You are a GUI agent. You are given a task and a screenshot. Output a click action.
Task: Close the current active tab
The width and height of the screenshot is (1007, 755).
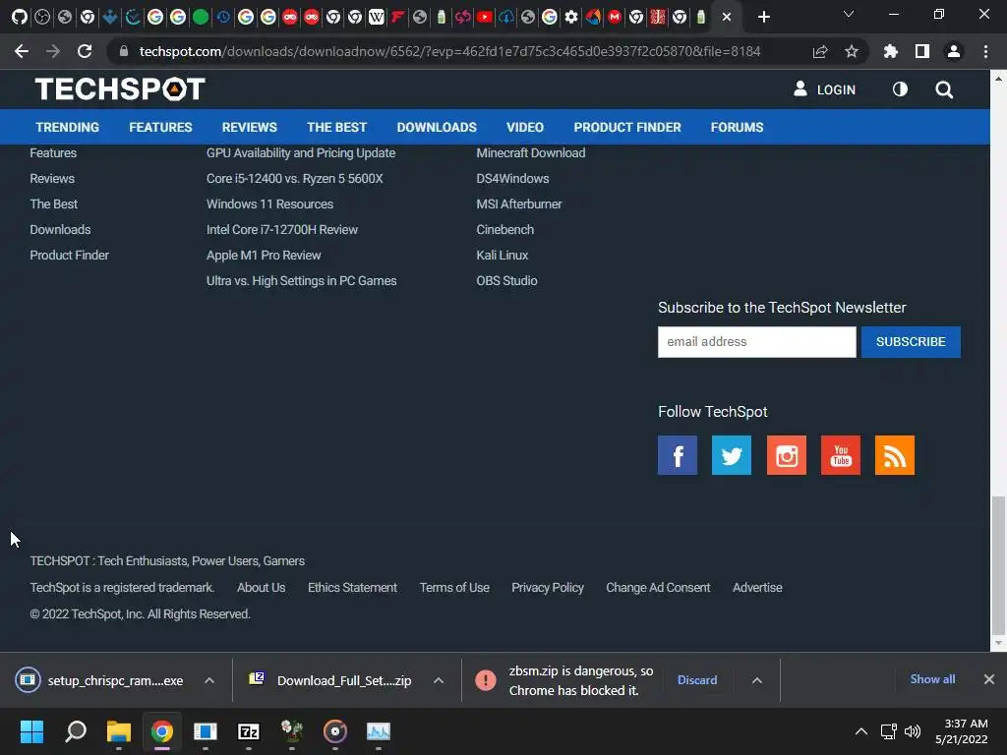pyautogui.click(x=727, y=18)
